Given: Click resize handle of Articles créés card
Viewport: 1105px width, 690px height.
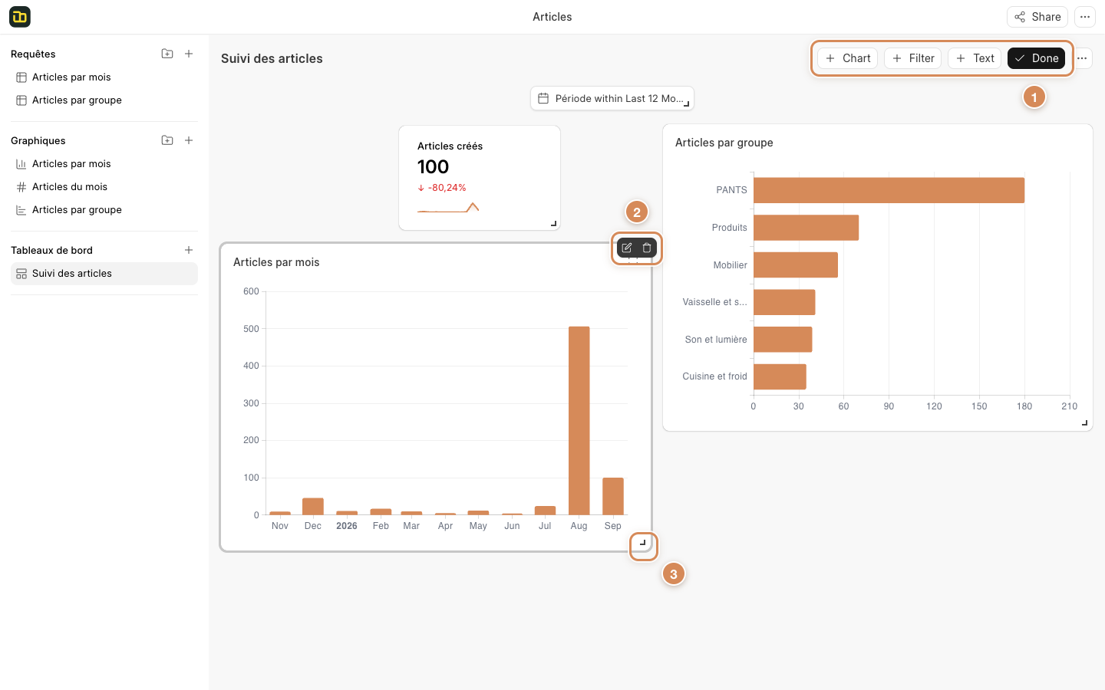Looking at the screenshot, I should [x=554, y=224].
